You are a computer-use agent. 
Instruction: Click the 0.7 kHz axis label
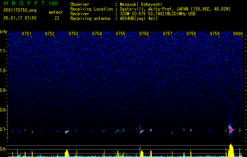click(x=3, y=130)
